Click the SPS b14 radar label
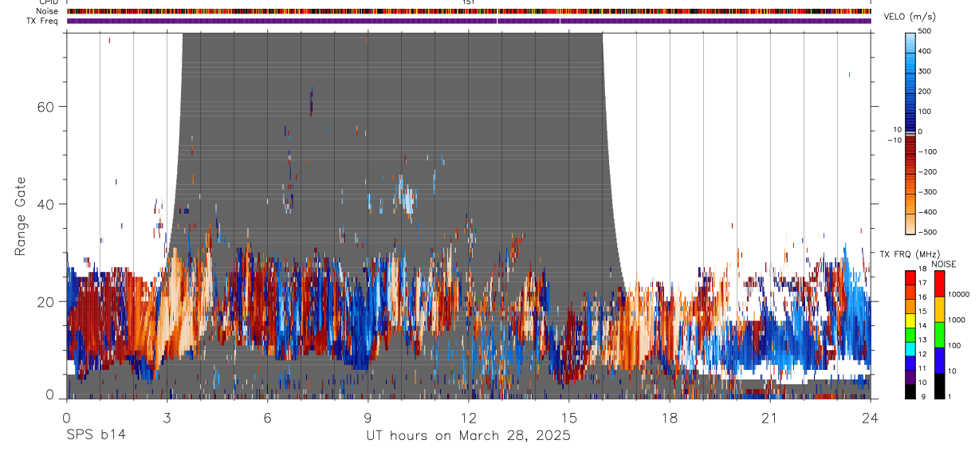Screen dimensions: 979x452 pyautogui.click(x=96, y=435)
